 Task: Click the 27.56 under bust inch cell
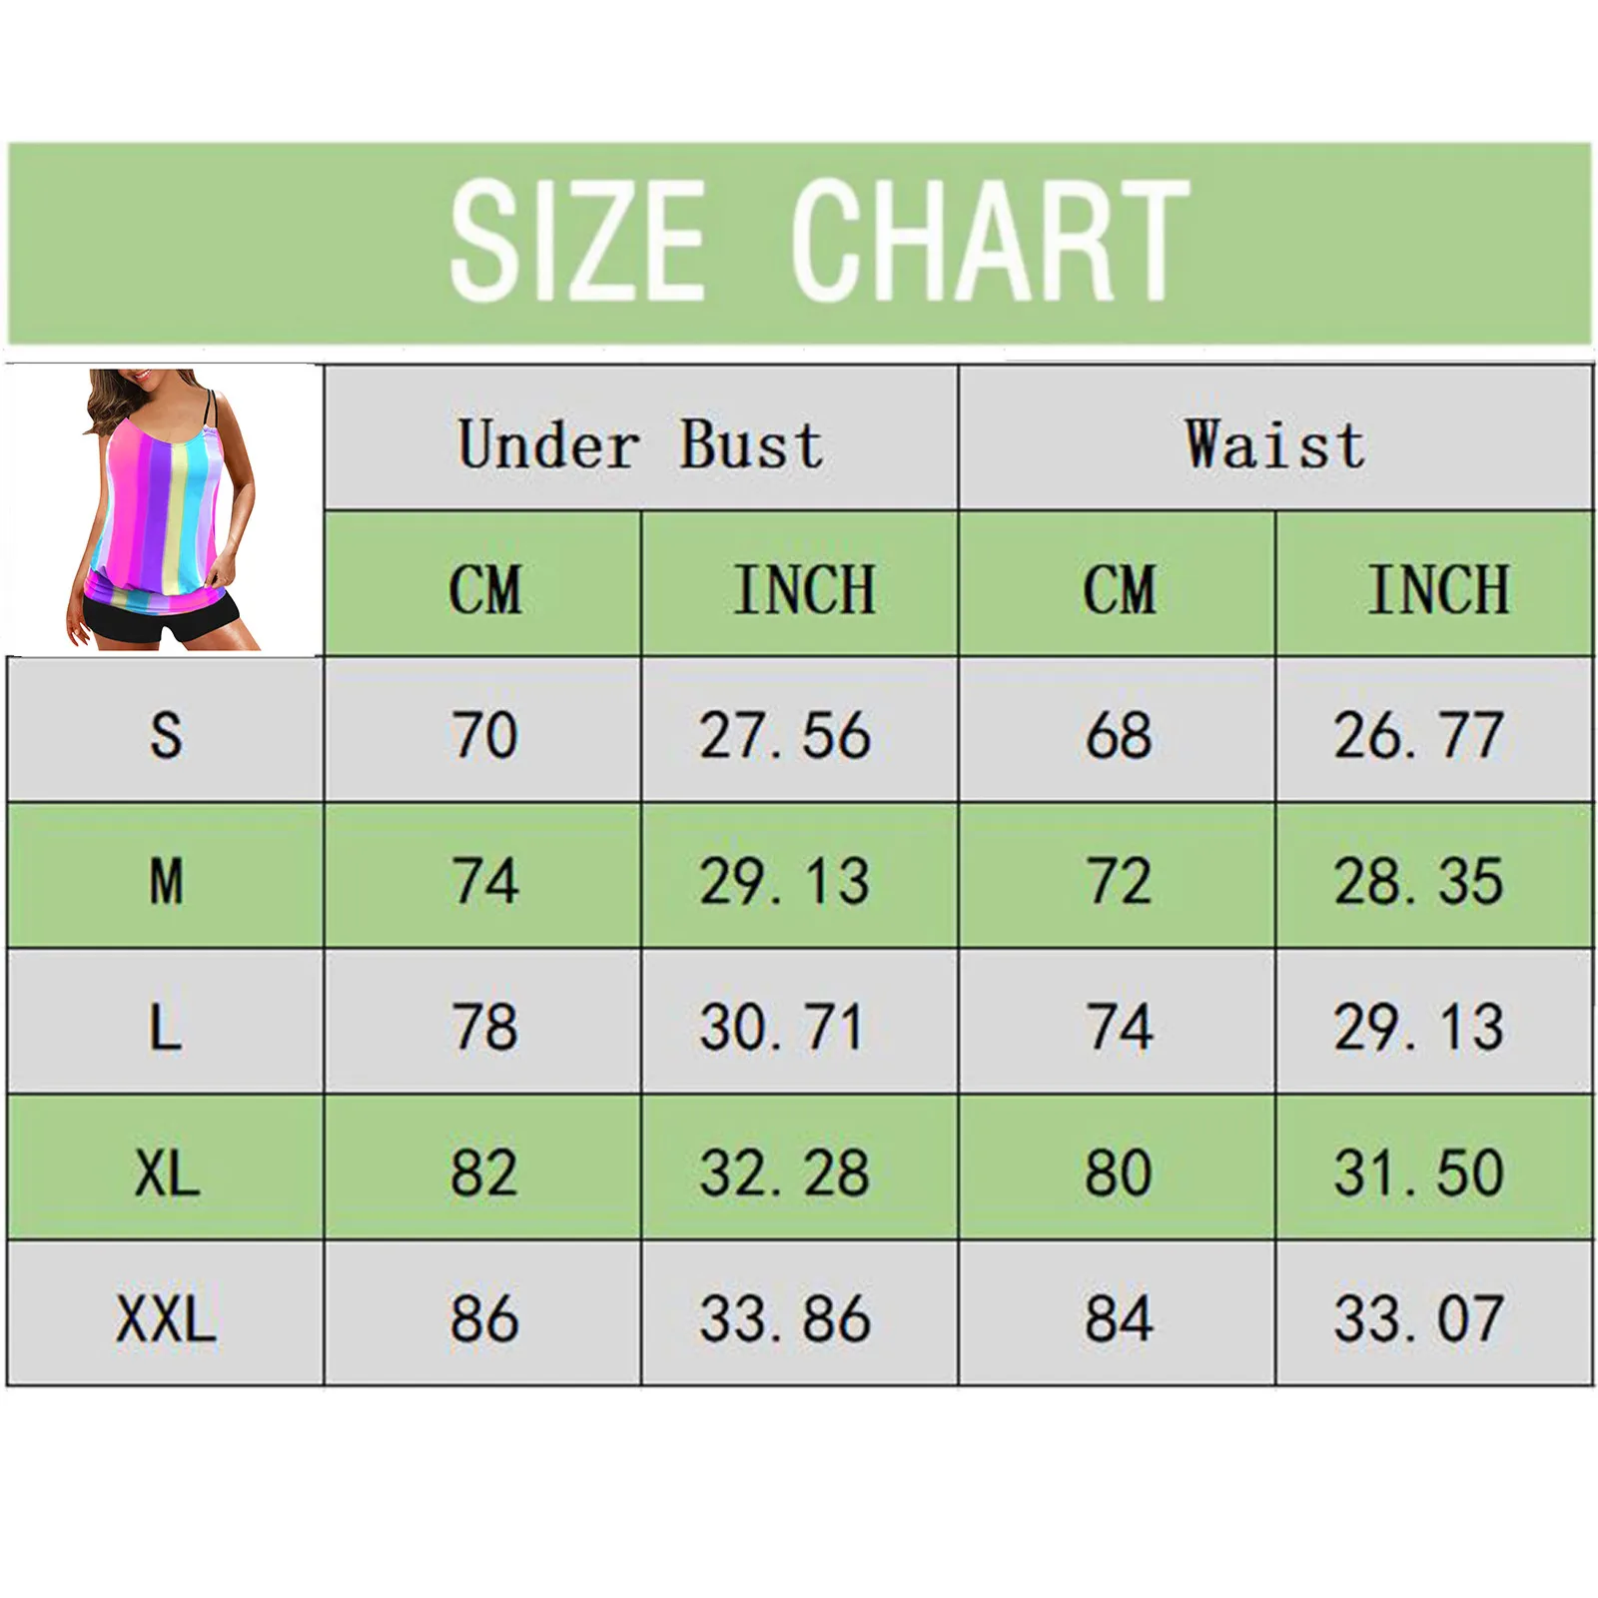(785, 735)
